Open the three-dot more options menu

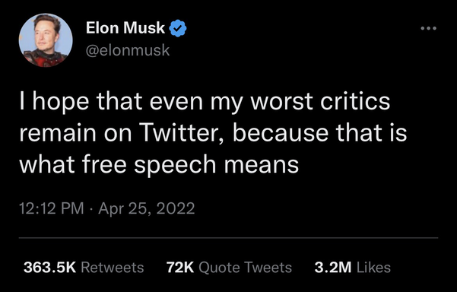coord(429,28)
